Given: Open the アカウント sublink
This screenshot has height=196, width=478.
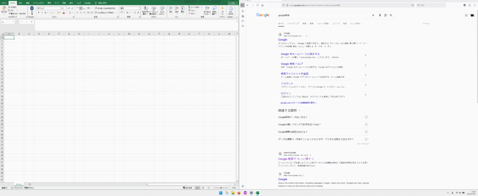Looking at the screenshot, I should coord(287,84).
